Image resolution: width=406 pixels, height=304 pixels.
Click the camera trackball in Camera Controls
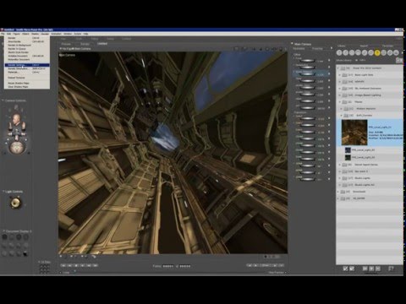tap(18, 147)
